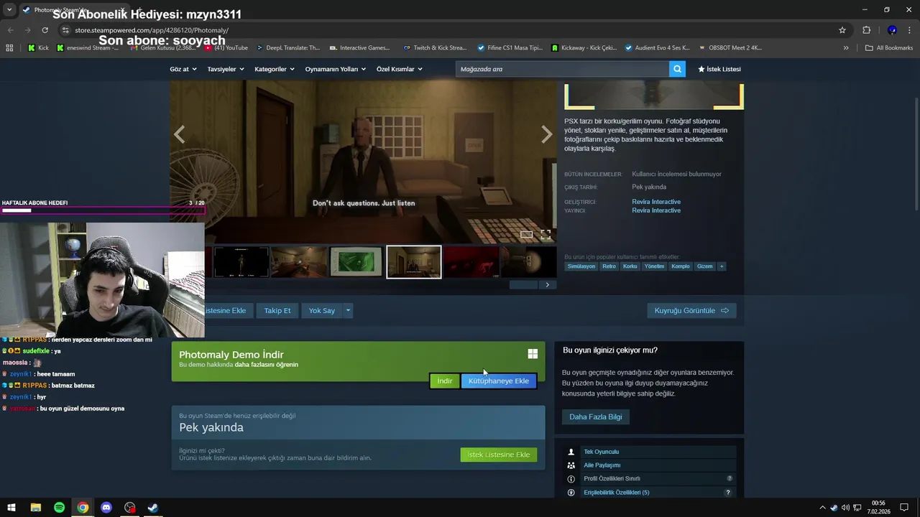Select the red room screenshot thumbnail
Image resolution: width=920 pixels, height=517 pixels.
click(x=471, y=262)
